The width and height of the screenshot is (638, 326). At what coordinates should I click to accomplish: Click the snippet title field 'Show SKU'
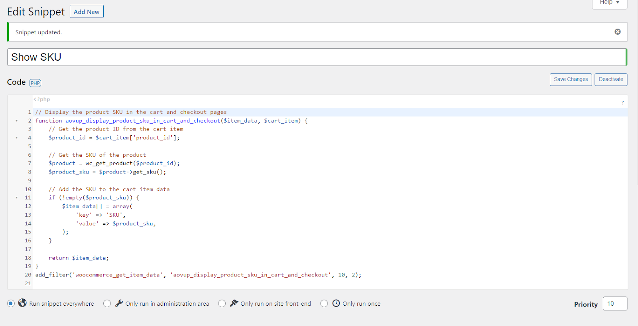coord(317,57)
